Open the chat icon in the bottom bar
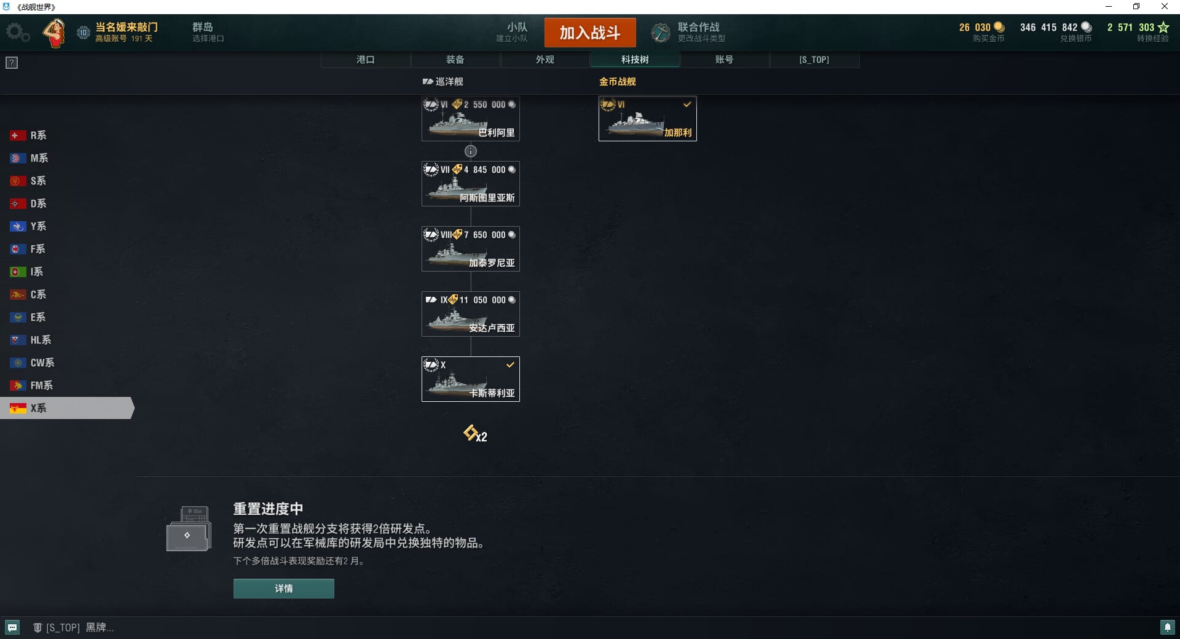 coord(12,627)
